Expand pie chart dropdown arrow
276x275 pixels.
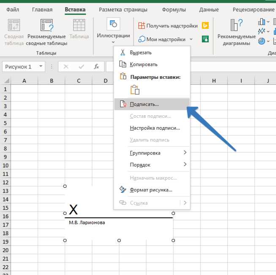tap(268, 41)
